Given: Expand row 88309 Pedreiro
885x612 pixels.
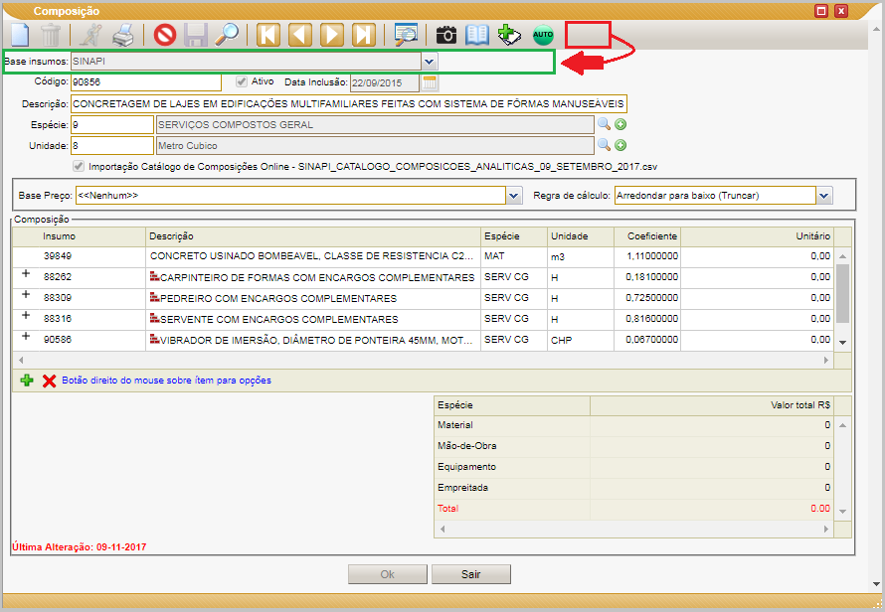Looking at the screenshot, I should 26,294.
